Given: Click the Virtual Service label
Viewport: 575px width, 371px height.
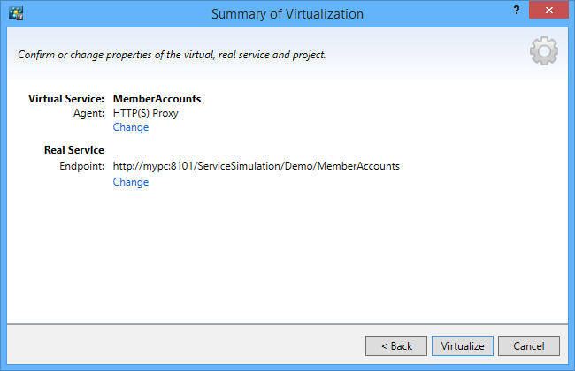Looking at the screenshot, I should tap(67, 99).
